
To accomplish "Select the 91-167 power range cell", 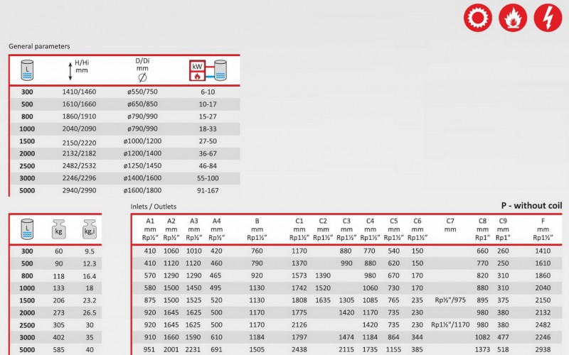I will pos(206,190).
